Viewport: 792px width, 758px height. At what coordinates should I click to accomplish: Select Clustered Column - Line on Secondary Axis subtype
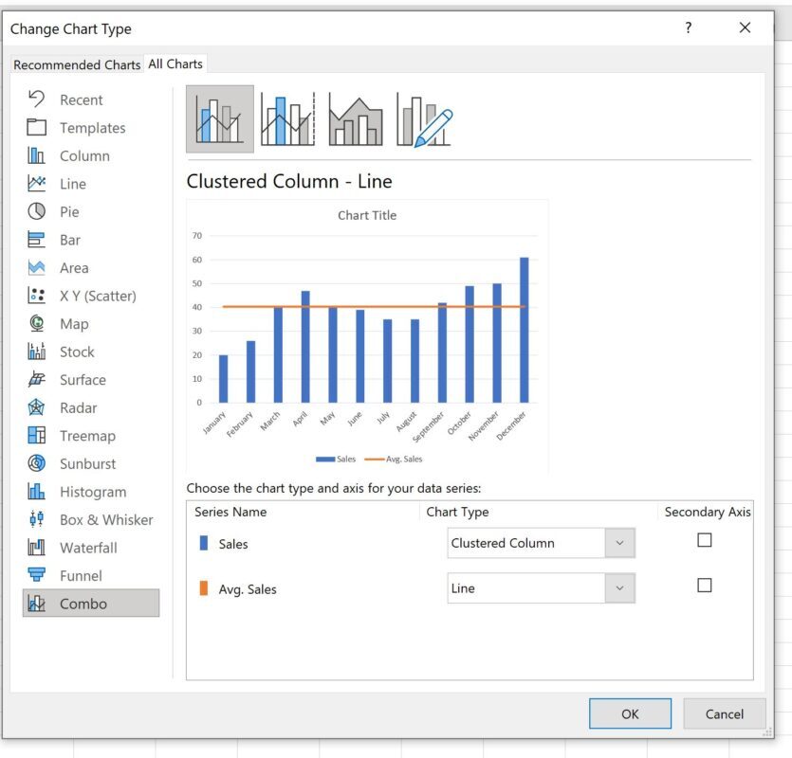click(288, 119)
